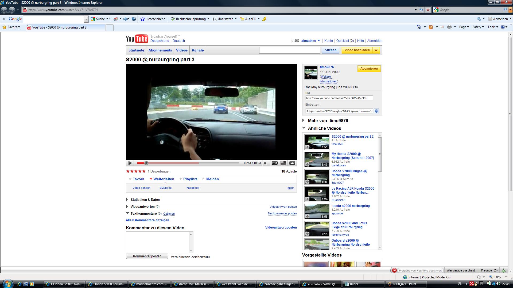Print page with printer icon
This screenshot has width=513, height=288.
click(449, 27)
